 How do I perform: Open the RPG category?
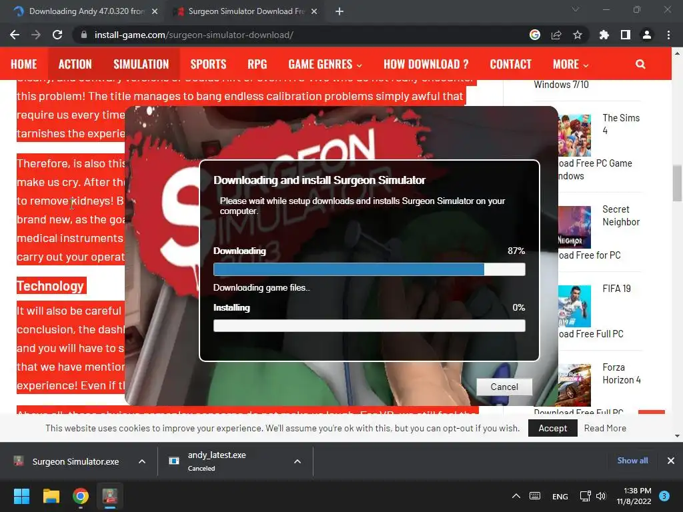tap(257, 65)
